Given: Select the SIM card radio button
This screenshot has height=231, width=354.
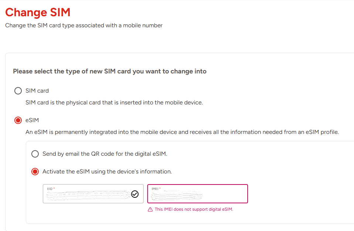Looking at the screenshot, I should point(18,91).
